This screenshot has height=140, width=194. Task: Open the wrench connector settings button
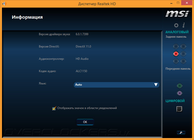pos(181,132)
